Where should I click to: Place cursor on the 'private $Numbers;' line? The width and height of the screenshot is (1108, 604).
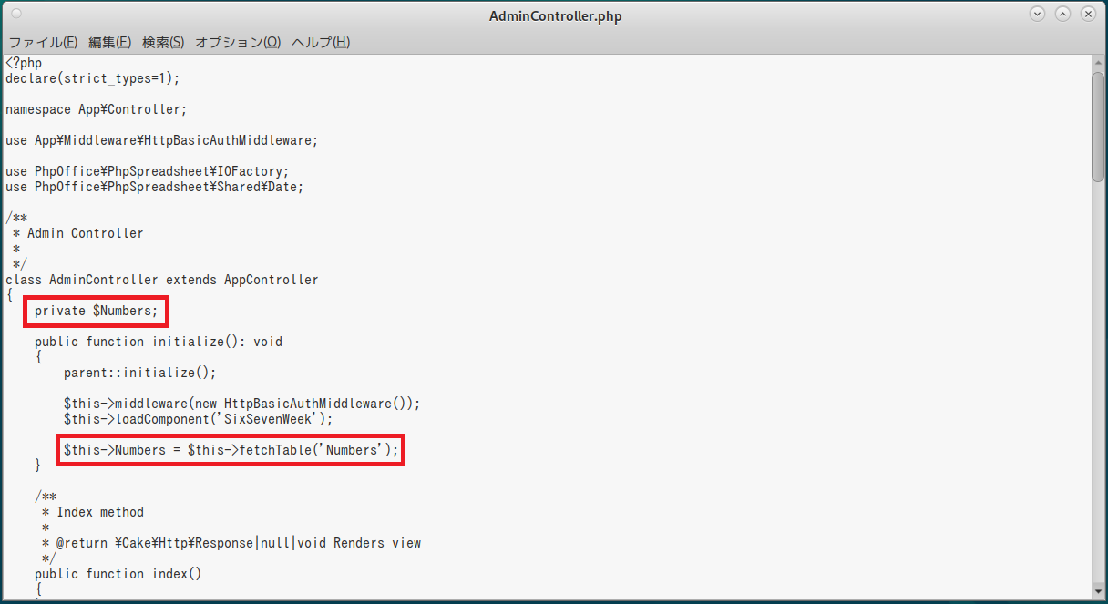pyautogui.click(x=96, y=312)
